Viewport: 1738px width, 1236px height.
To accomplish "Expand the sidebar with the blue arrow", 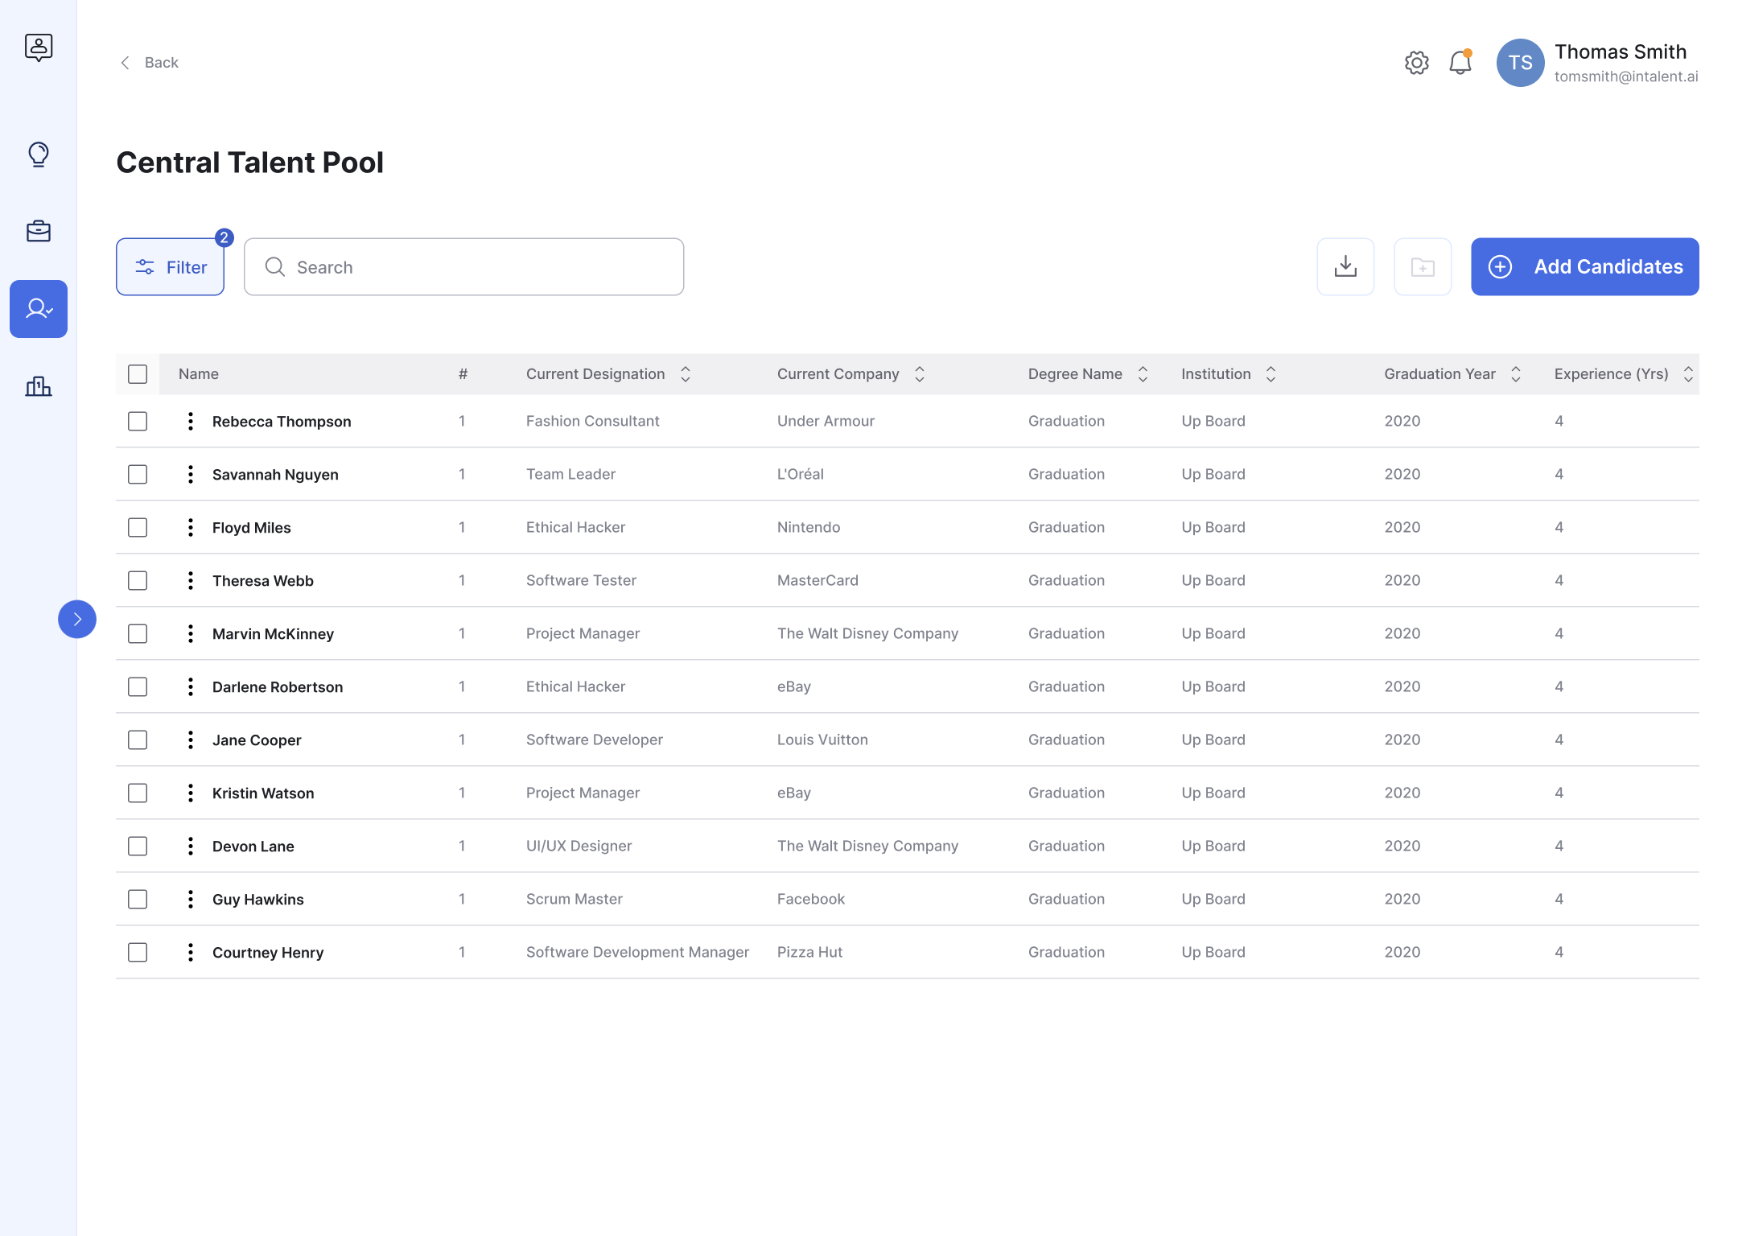I will (x=77, y=619).
